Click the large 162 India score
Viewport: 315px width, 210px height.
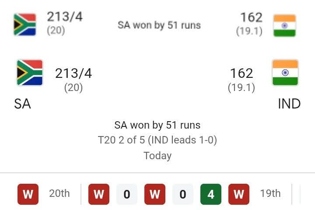point(241,73)
